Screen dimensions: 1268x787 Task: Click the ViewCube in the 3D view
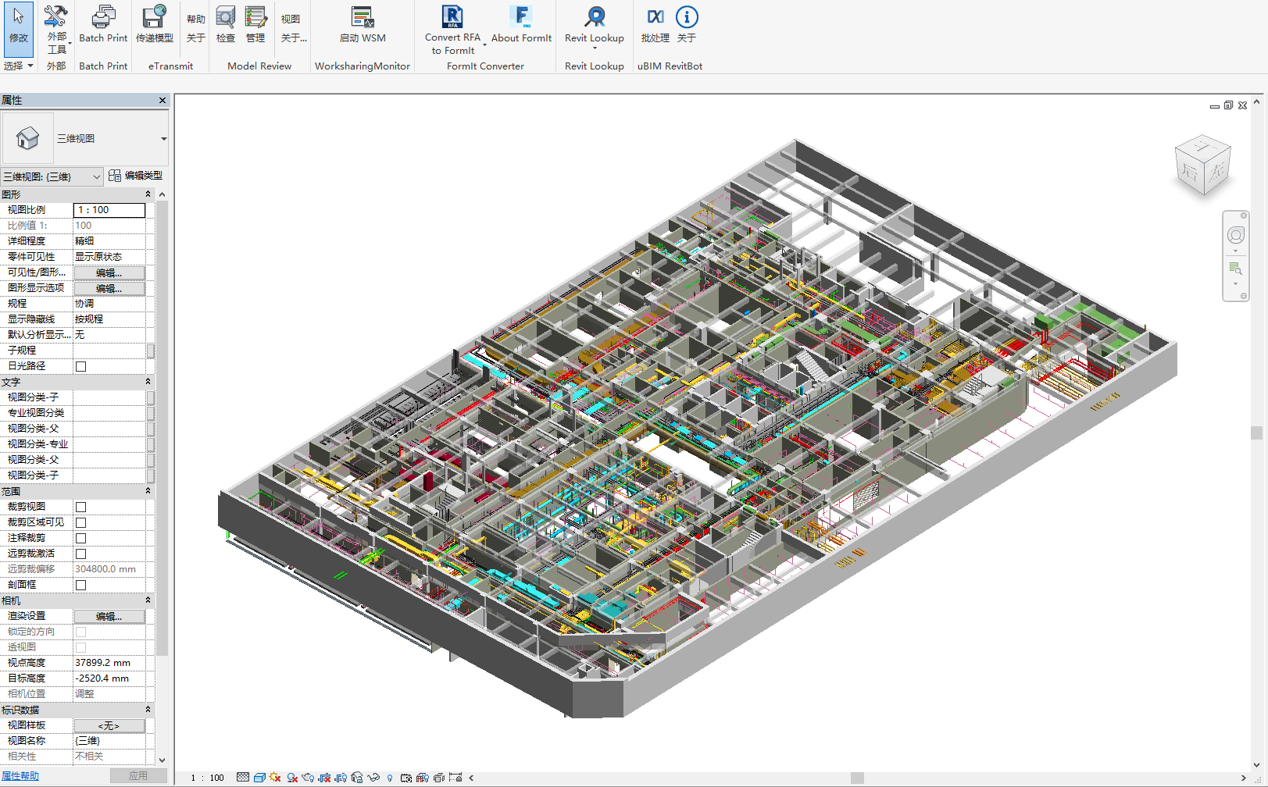[1202, 166]
